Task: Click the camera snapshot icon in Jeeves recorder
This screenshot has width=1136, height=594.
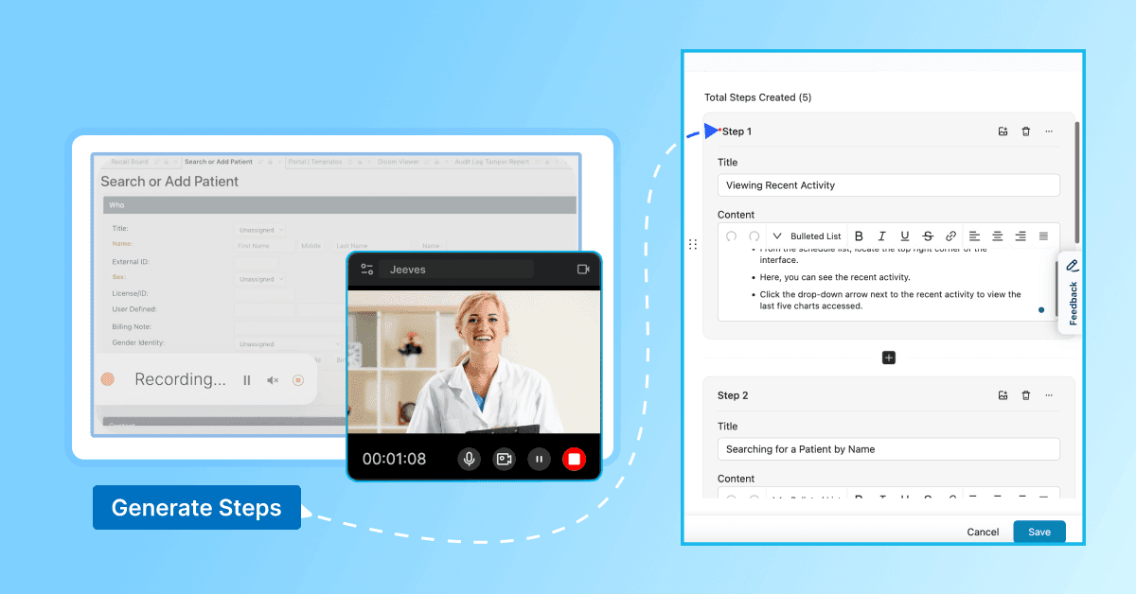Action: pos(504,459)
